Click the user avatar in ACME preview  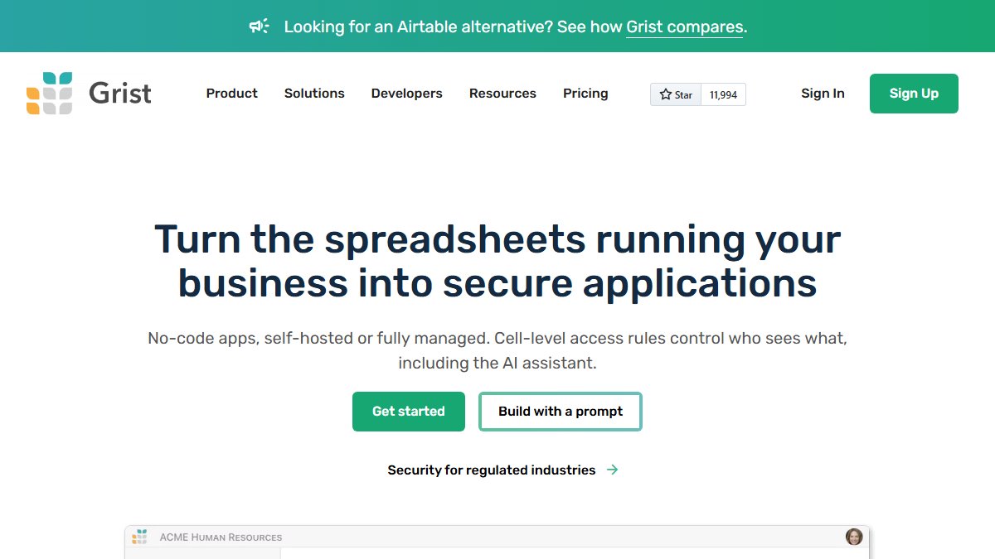click(854, 537)
